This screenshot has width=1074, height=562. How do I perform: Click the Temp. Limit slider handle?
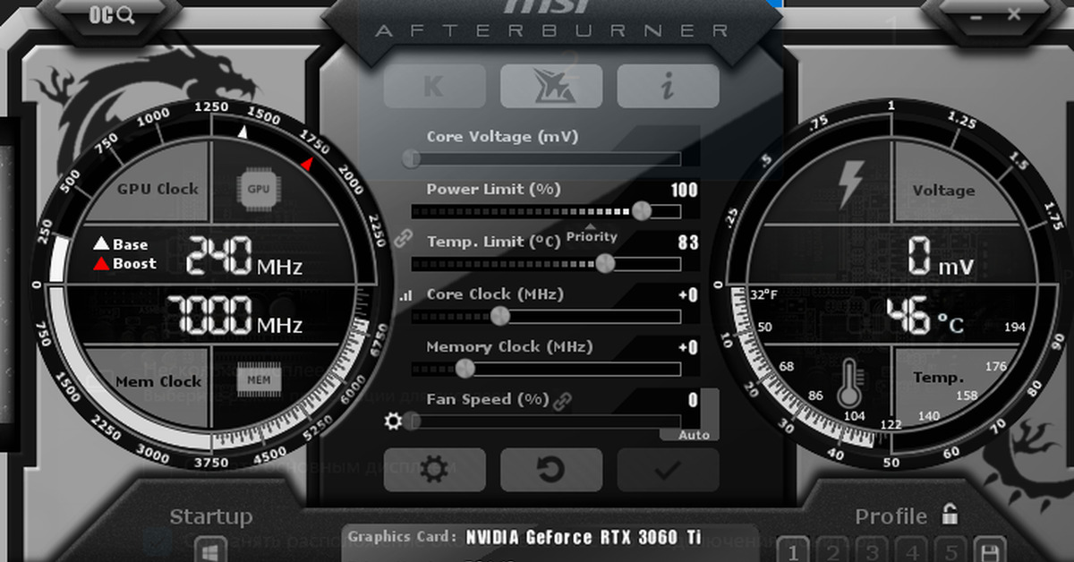click(x=606, y=263)
